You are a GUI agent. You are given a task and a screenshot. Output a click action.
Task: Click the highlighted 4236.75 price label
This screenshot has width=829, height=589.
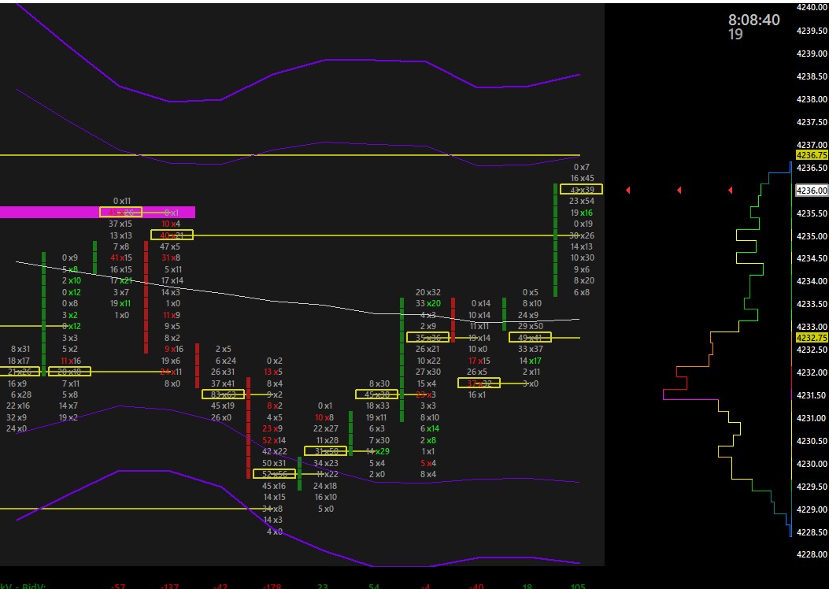tap(812, 155)
